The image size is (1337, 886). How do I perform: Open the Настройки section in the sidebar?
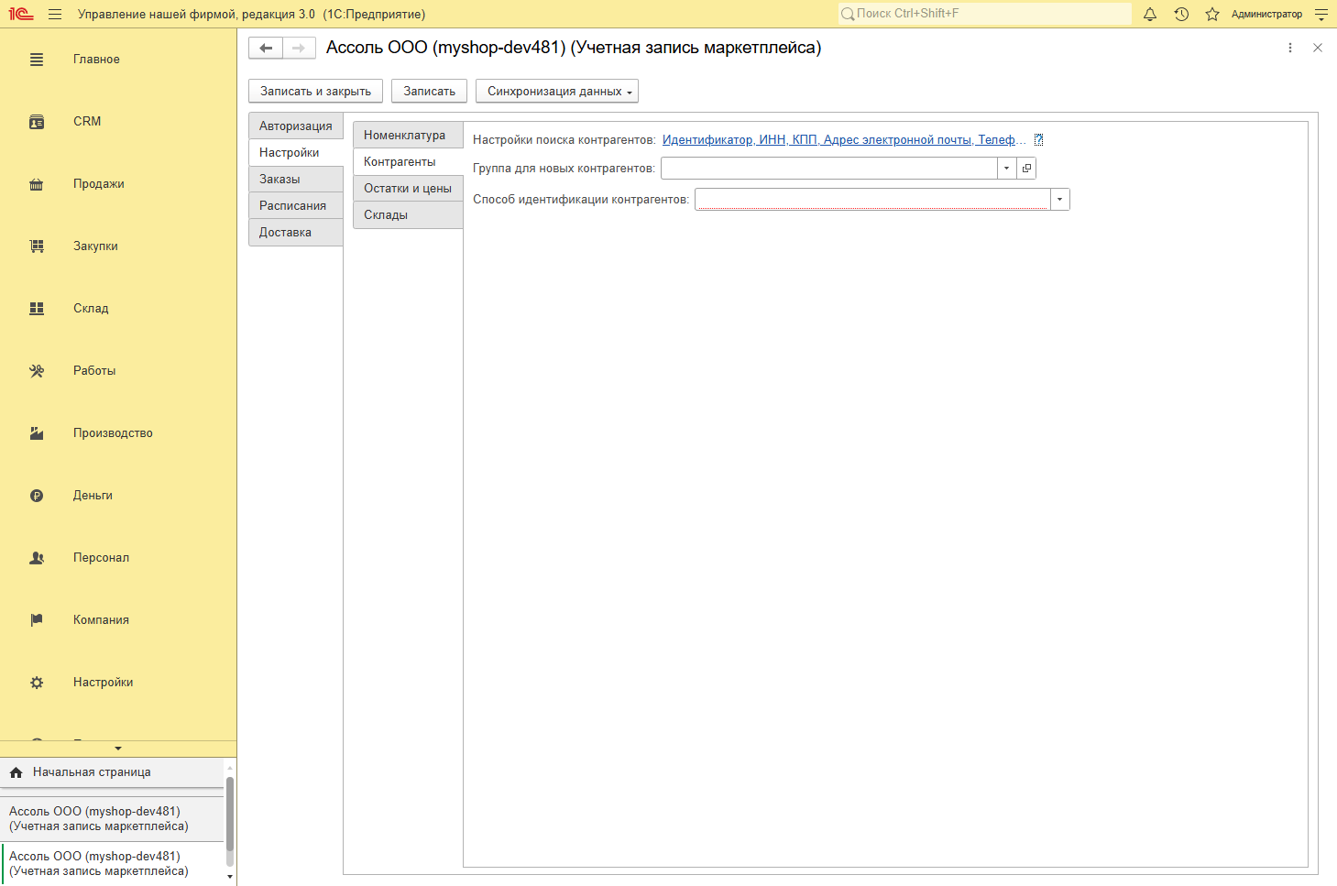pos(104,683)
